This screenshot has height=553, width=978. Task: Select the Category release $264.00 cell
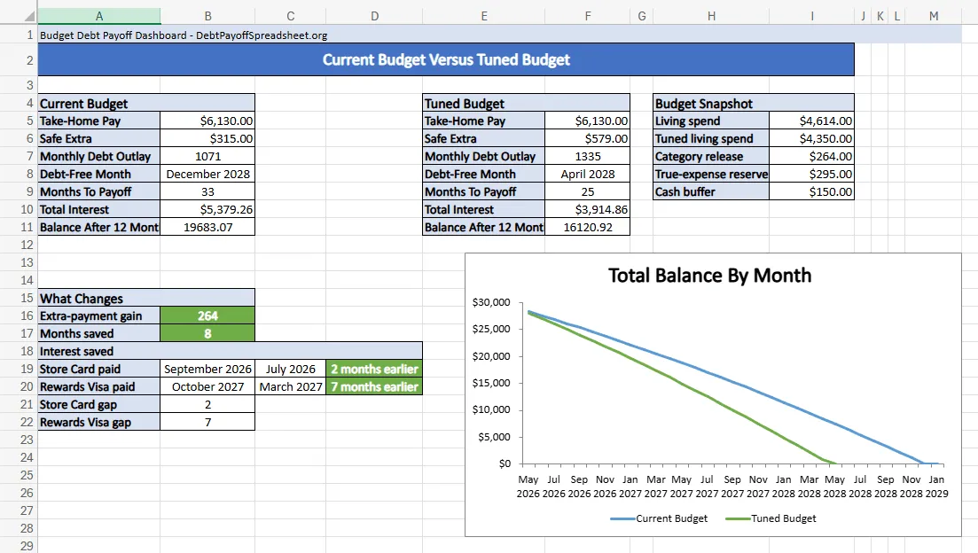tap(811, 157)
